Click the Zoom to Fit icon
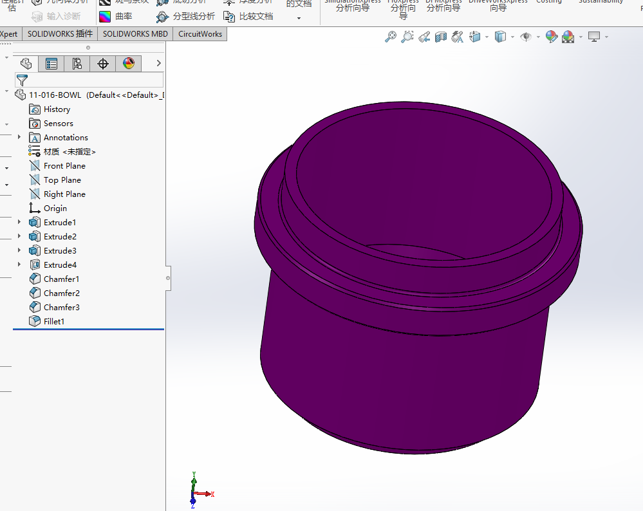The width and height of the screenshot is (643, 511). 391,37
